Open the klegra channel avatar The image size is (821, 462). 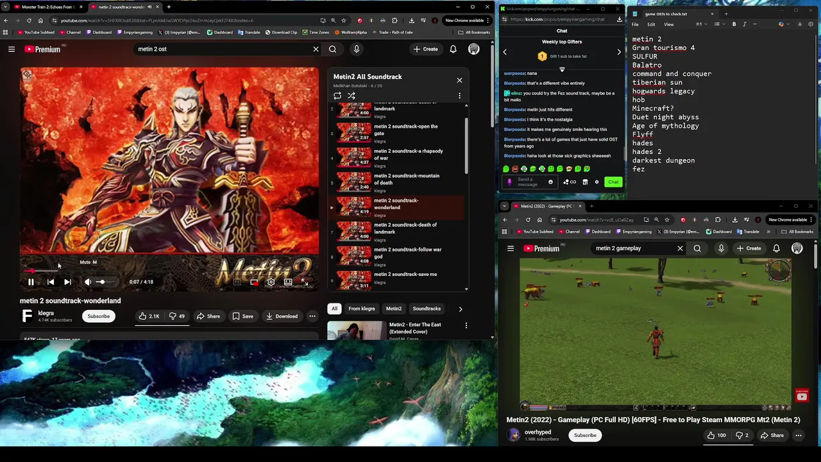[x=27, y=316]
